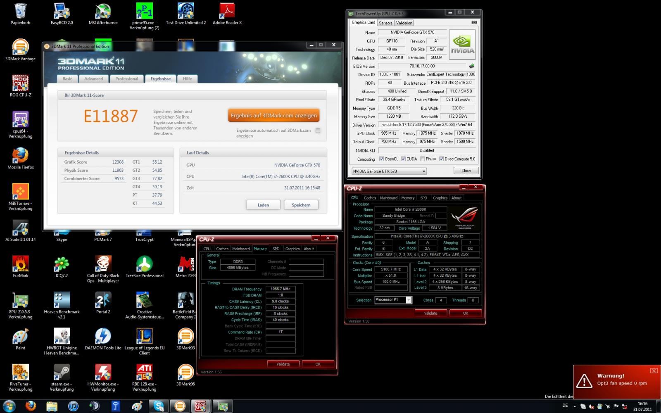Click GPU-Z screenshot camera icon
Screen dimensions: 661x413
click(474, 22)
